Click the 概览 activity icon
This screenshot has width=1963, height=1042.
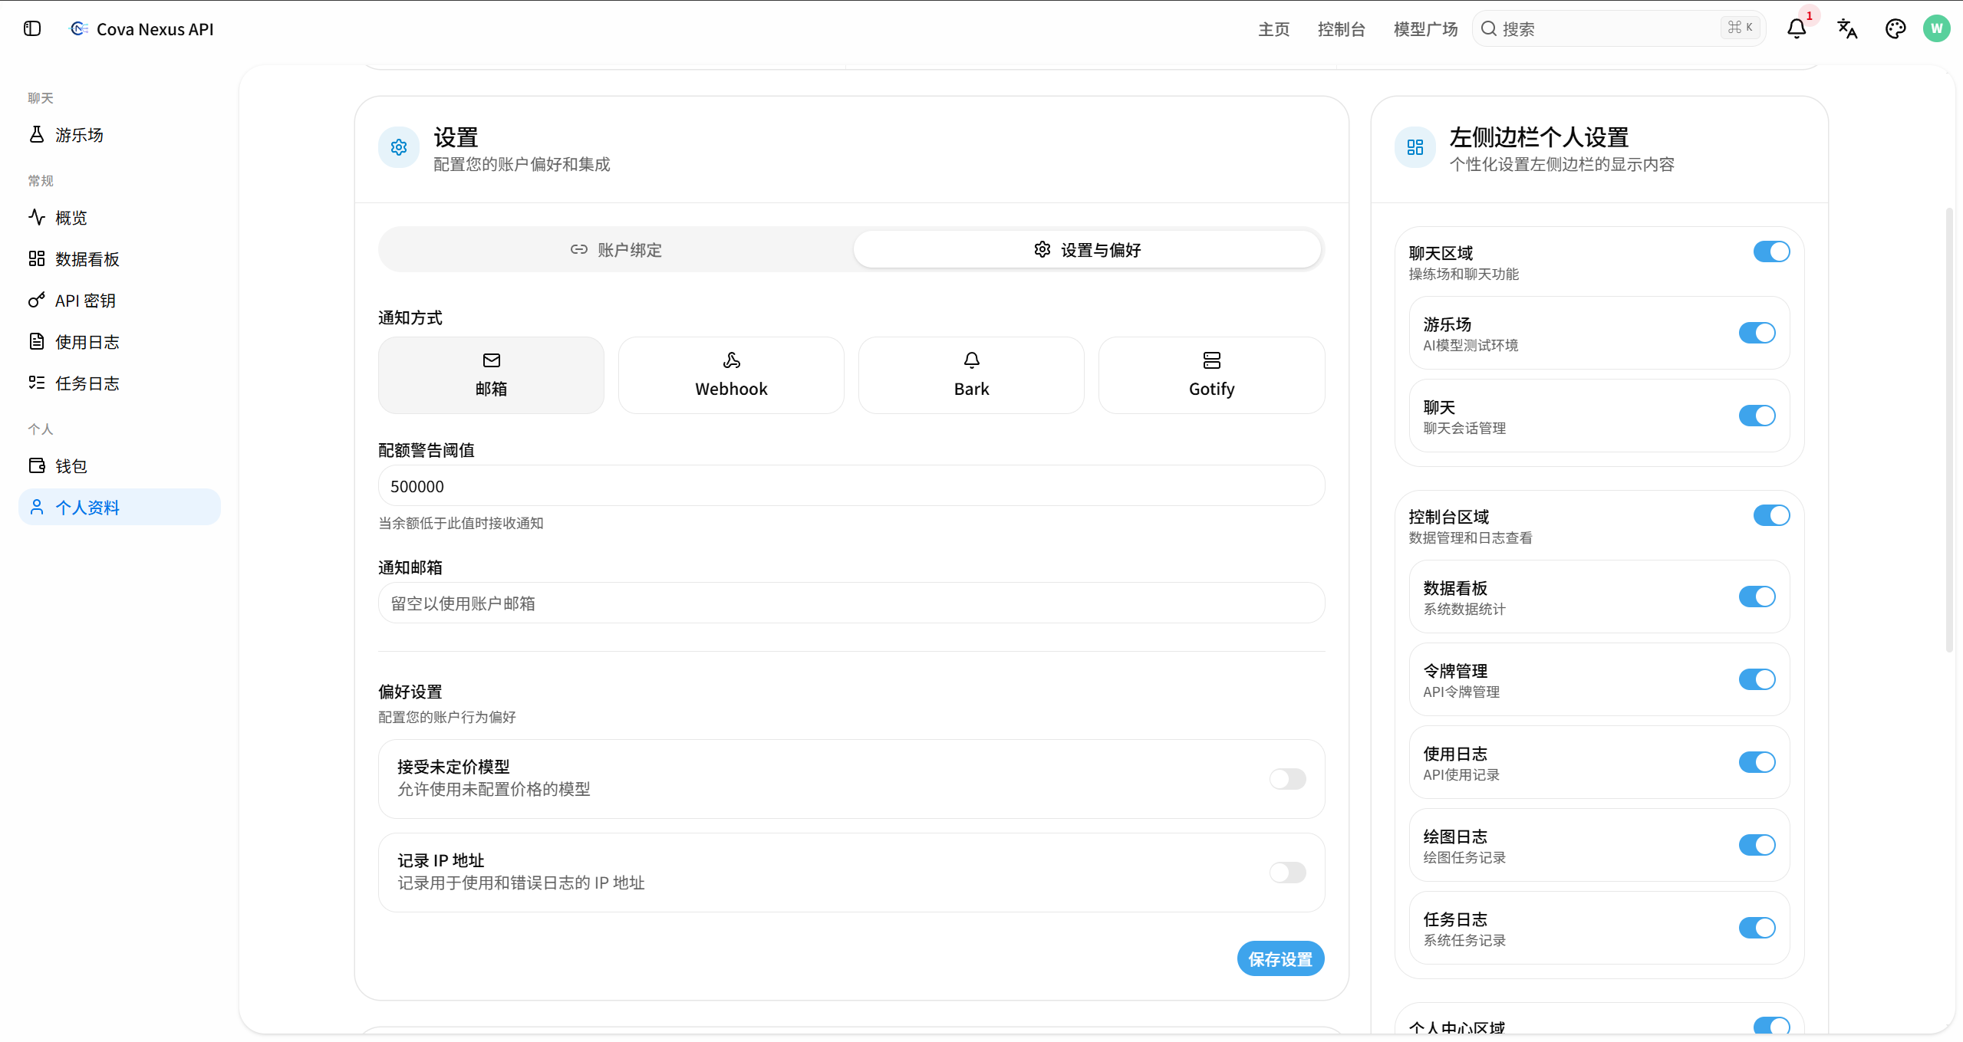tap(37, 217)
